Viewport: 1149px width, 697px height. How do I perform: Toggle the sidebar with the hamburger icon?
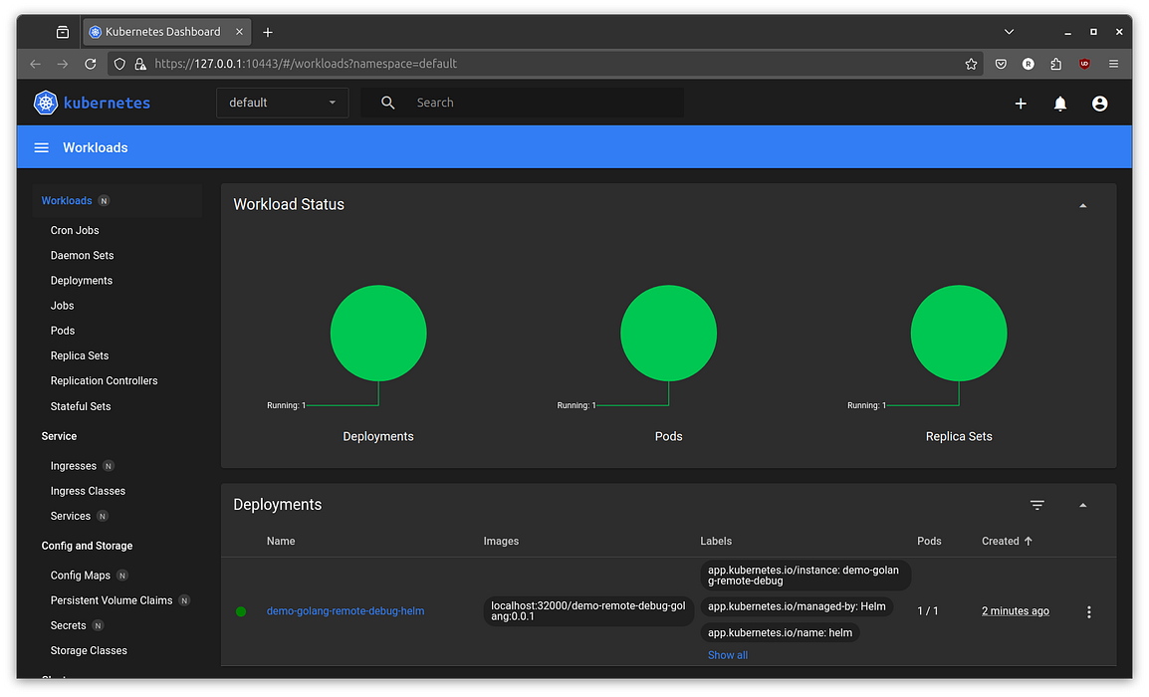[x=41, y=146]
